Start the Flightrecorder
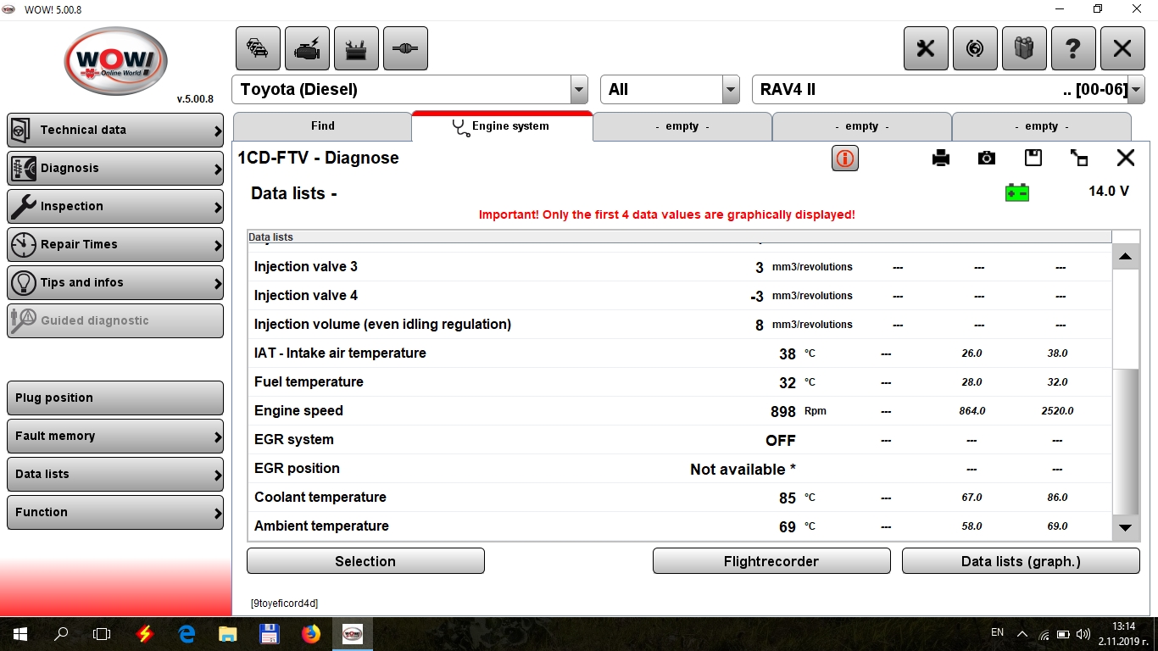This screenshot has height=651, width=1158. pyautogui.click(x=771, y=561)
